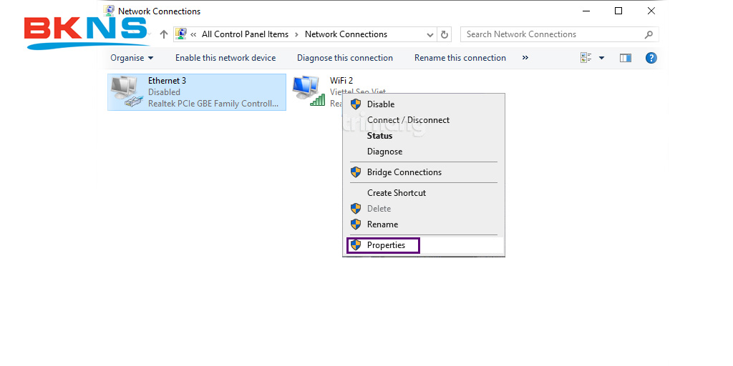Click the Ethernet 3 adapter icon
Screen dimensions: 733x366
click(125, 91)
